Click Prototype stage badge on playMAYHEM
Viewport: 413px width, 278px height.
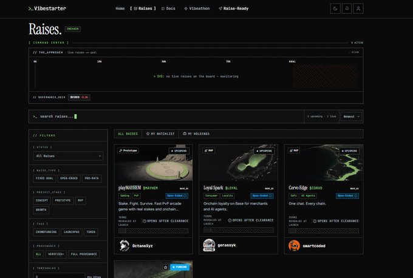[128, 151]
